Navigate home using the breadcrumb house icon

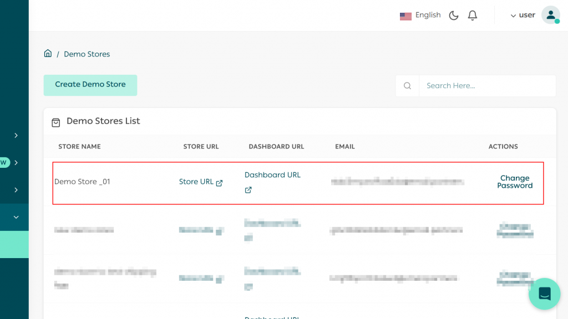point(48,53)
